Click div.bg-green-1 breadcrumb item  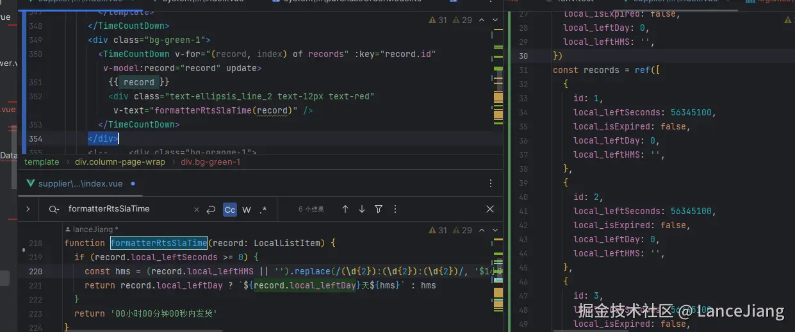click(x=210, y=162)
